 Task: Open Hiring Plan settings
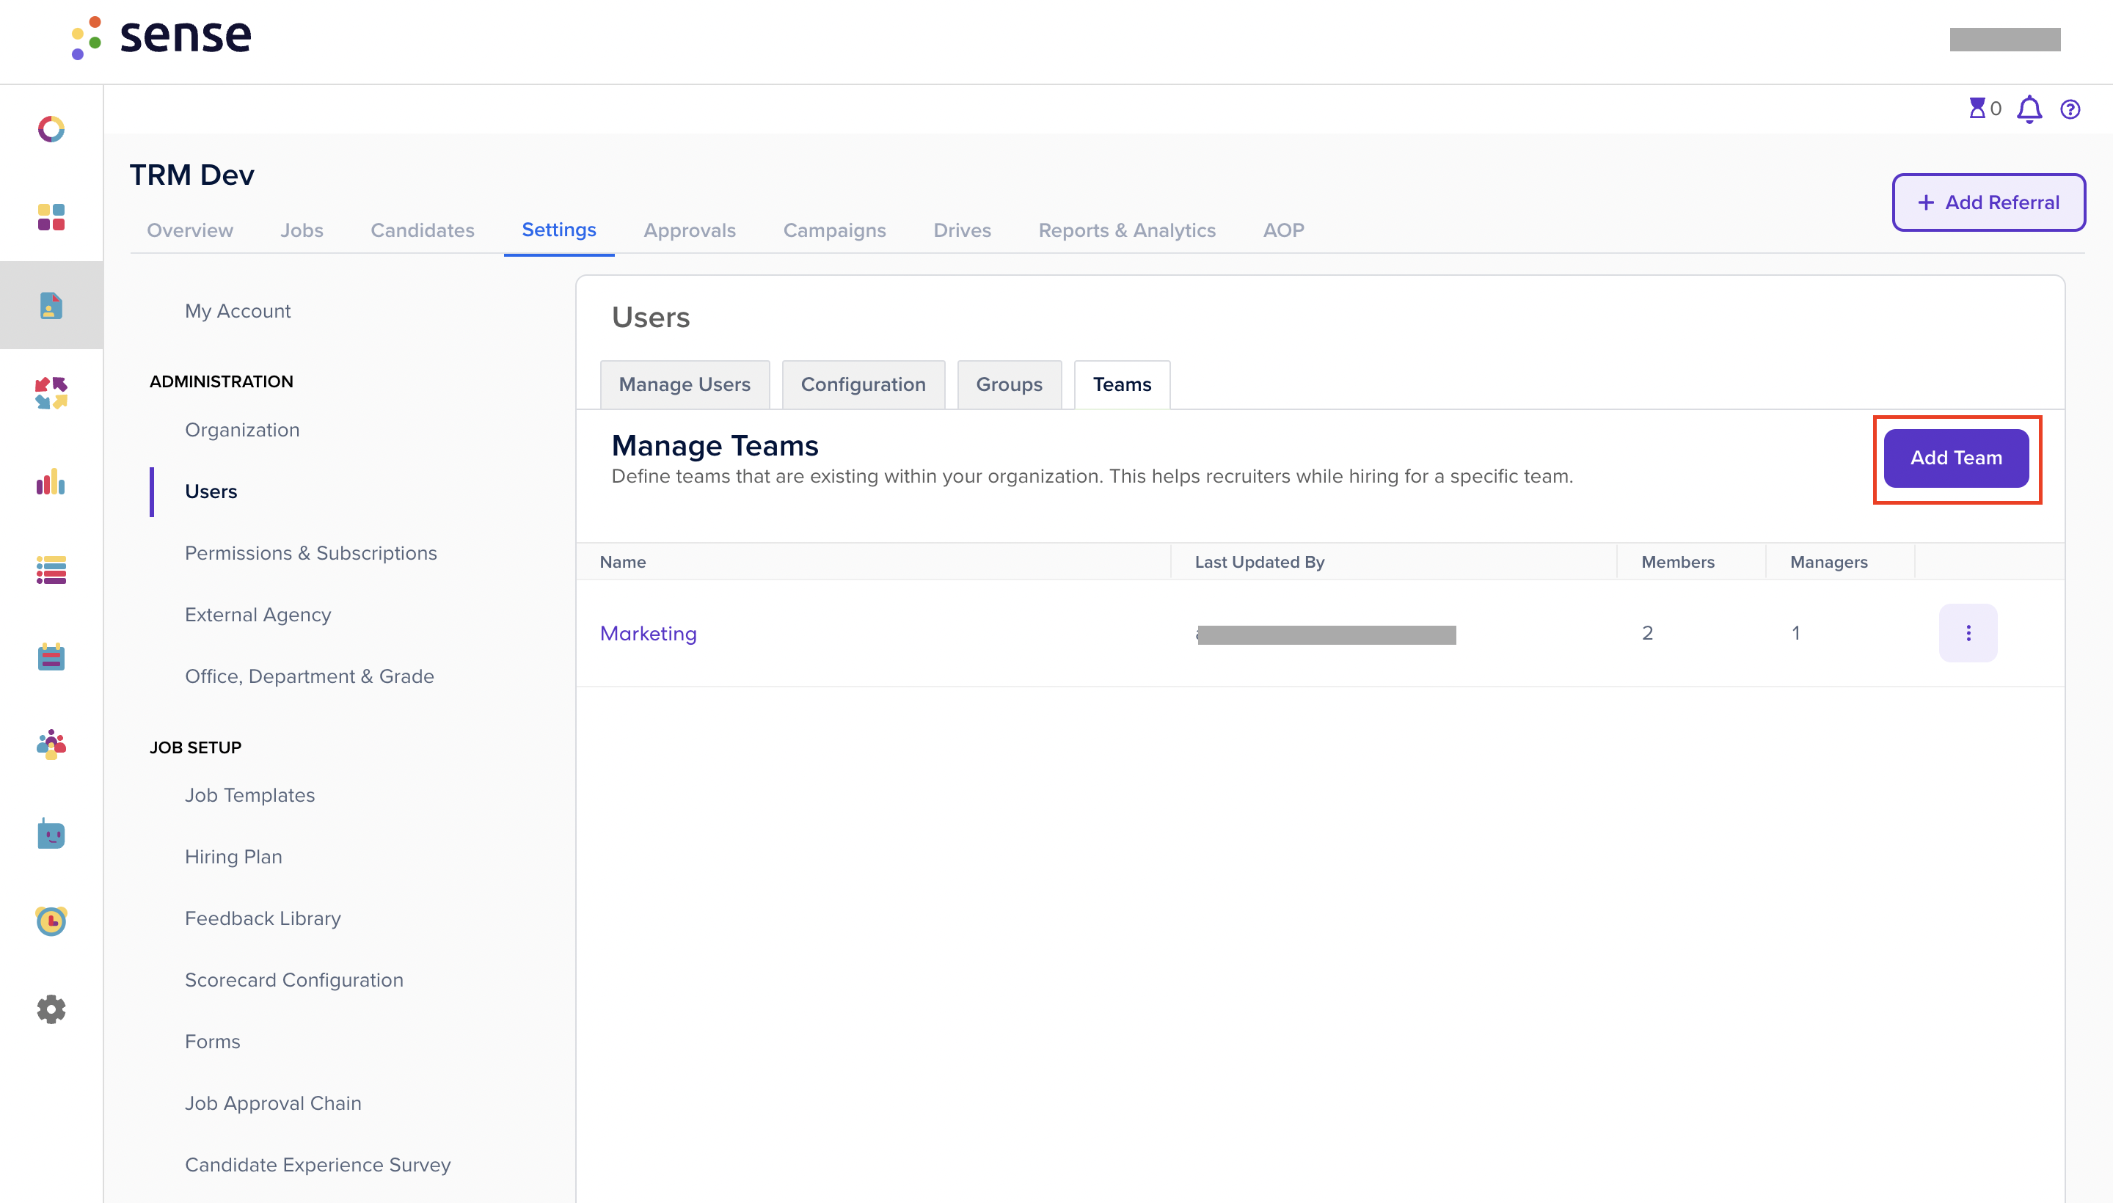tap(234, 857)
